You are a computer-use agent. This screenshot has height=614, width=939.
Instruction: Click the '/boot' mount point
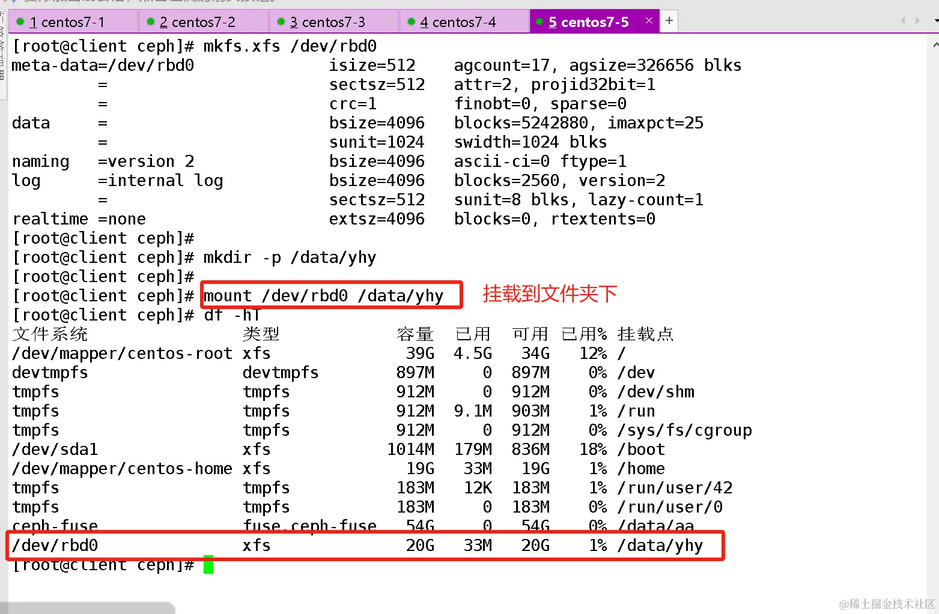[641, 450]
